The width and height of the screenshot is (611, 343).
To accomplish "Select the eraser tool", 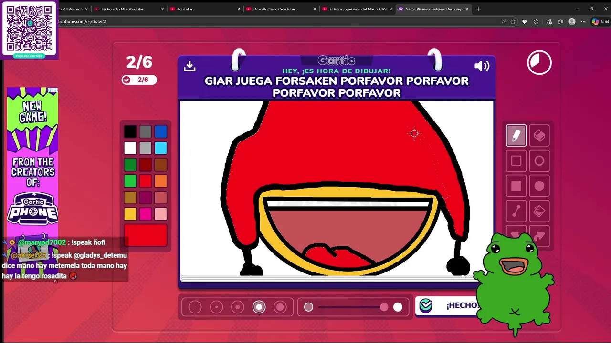I will point(539,136).
